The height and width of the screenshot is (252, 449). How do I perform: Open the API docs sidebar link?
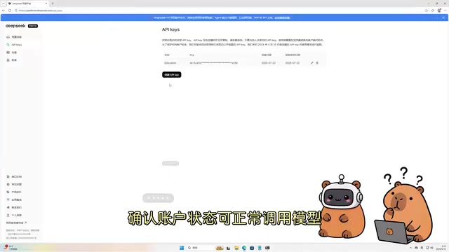pos(14,176)
